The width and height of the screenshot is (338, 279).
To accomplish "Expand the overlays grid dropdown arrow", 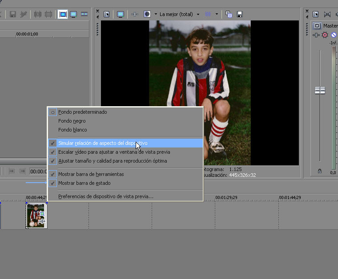I will pos(217,14).
